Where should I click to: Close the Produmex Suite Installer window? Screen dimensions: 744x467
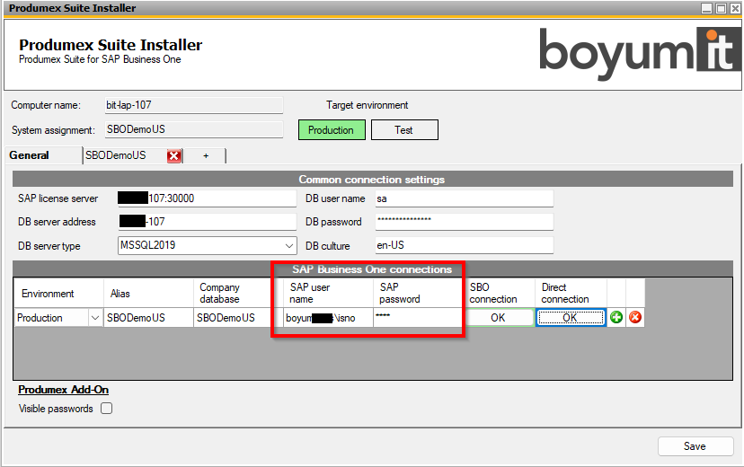[734, 8]
